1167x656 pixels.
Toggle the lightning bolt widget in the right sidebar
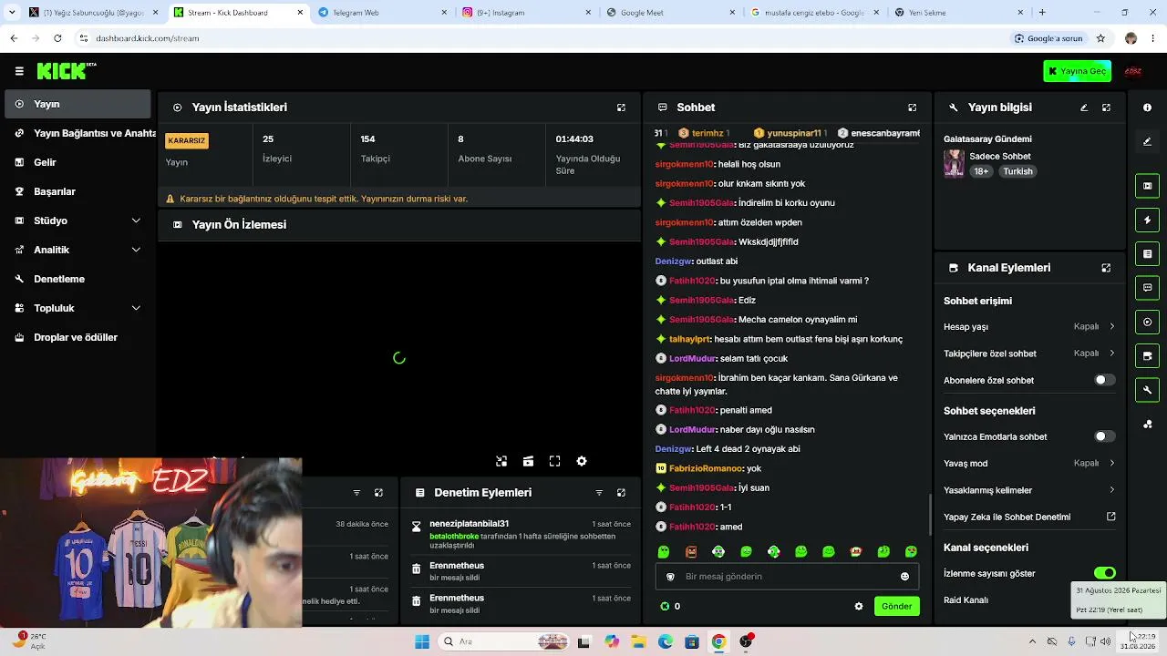point(1147,220)
